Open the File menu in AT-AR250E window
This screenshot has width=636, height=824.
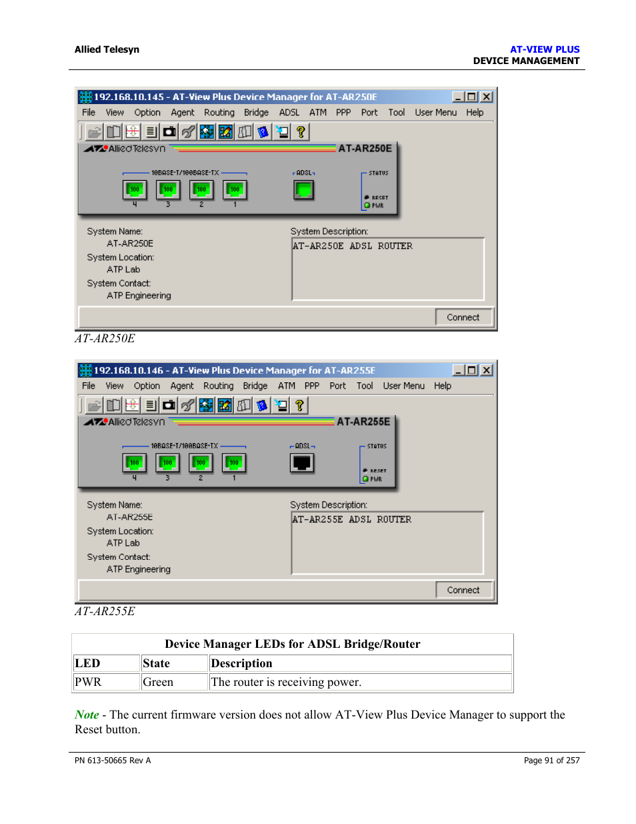tap(89, 113)
